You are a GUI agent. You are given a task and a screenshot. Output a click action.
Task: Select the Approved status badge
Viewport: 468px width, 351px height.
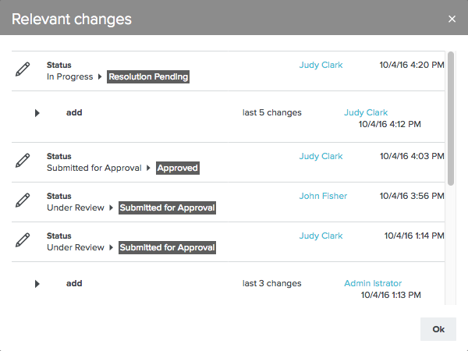pyautogui.click(x=178, y=168)
